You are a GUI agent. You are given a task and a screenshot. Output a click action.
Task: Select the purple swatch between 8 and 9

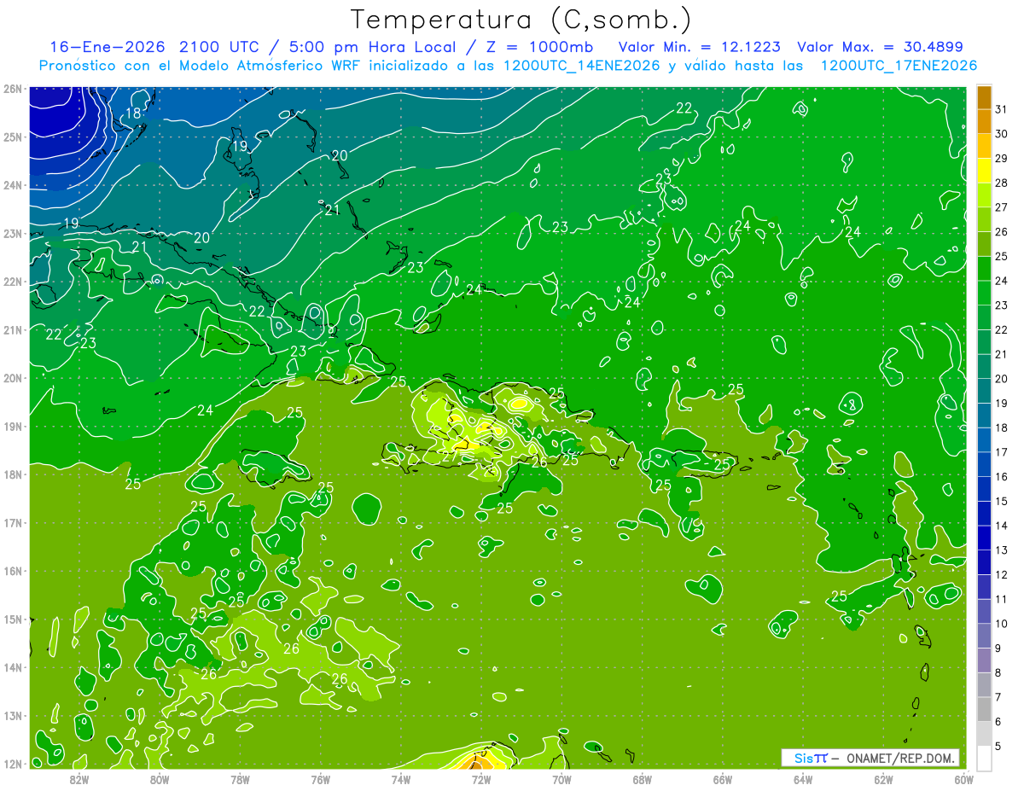click(x=985, y=660)
